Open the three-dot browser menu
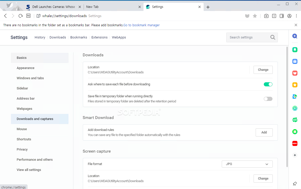 coord(296,16)
